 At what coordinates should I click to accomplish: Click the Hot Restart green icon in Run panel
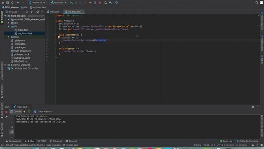point(29,111)
